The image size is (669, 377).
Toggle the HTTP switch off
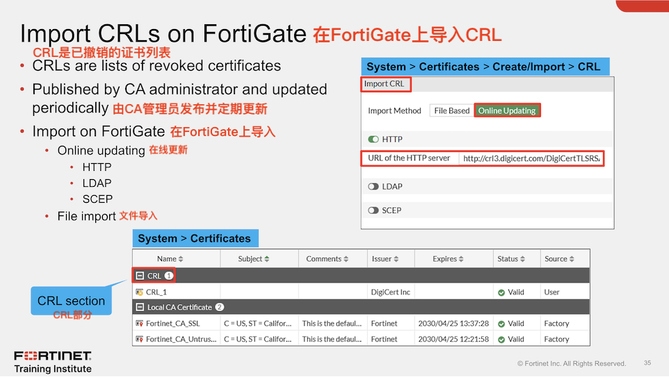click(373, 140)
